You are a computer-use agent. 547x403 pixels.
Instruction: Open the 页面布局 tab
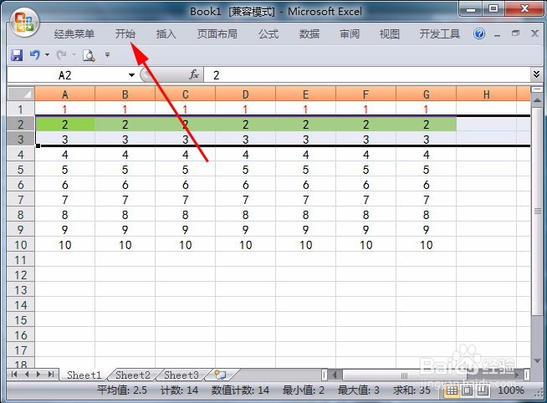pyautogui.click(x=217, y=33)
